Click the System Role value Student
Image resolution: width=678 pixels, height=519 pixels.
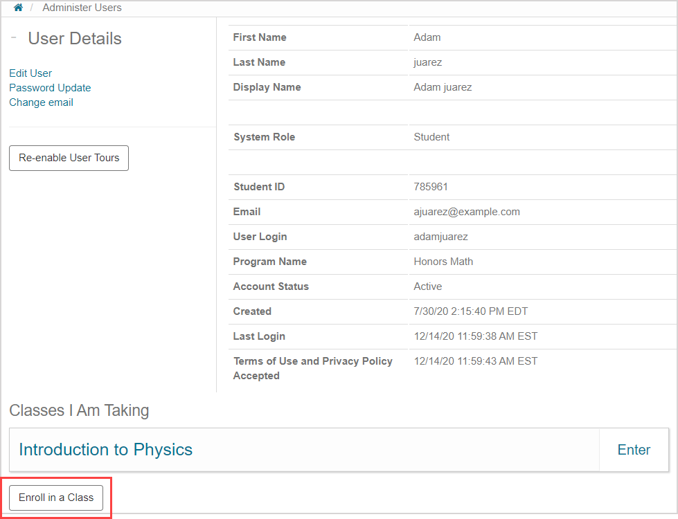tap(431, 137)
